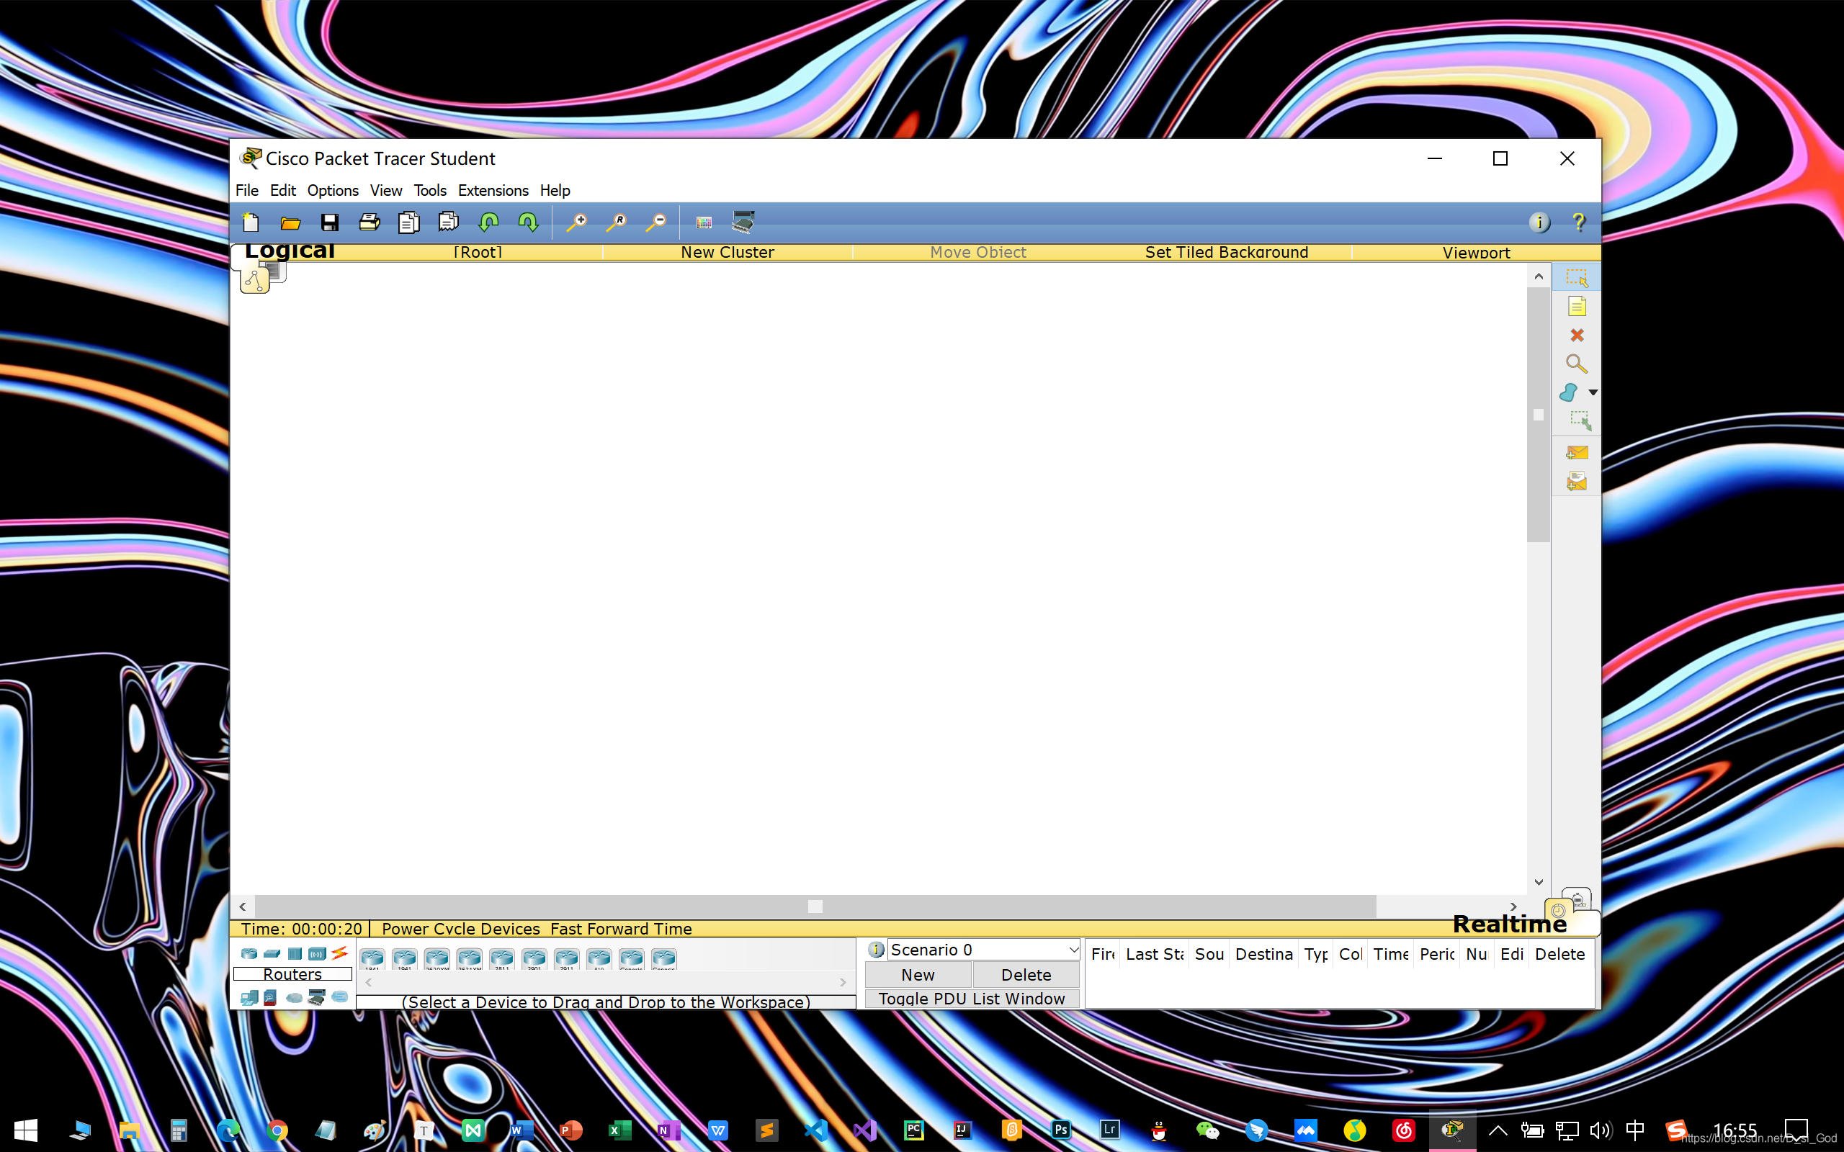
Task: Select the Inspect magnifier tool
Action: click(1577, 364)
